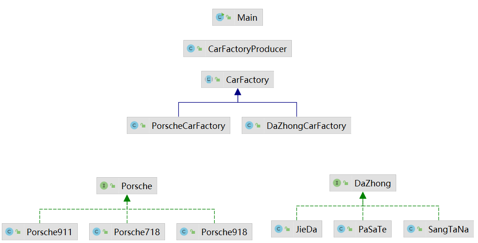
Task: Click the runnable class icon on Main node
Action: click(x=220, y=17)
